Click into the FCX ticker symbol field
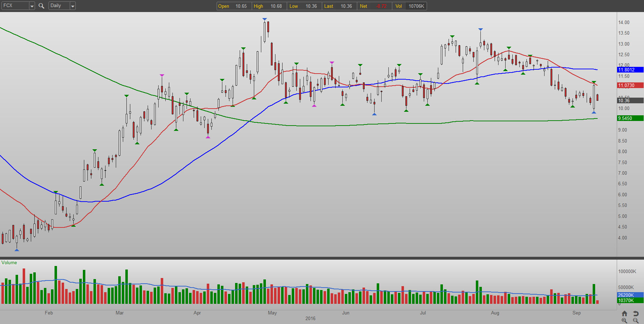 click(15, 6)
